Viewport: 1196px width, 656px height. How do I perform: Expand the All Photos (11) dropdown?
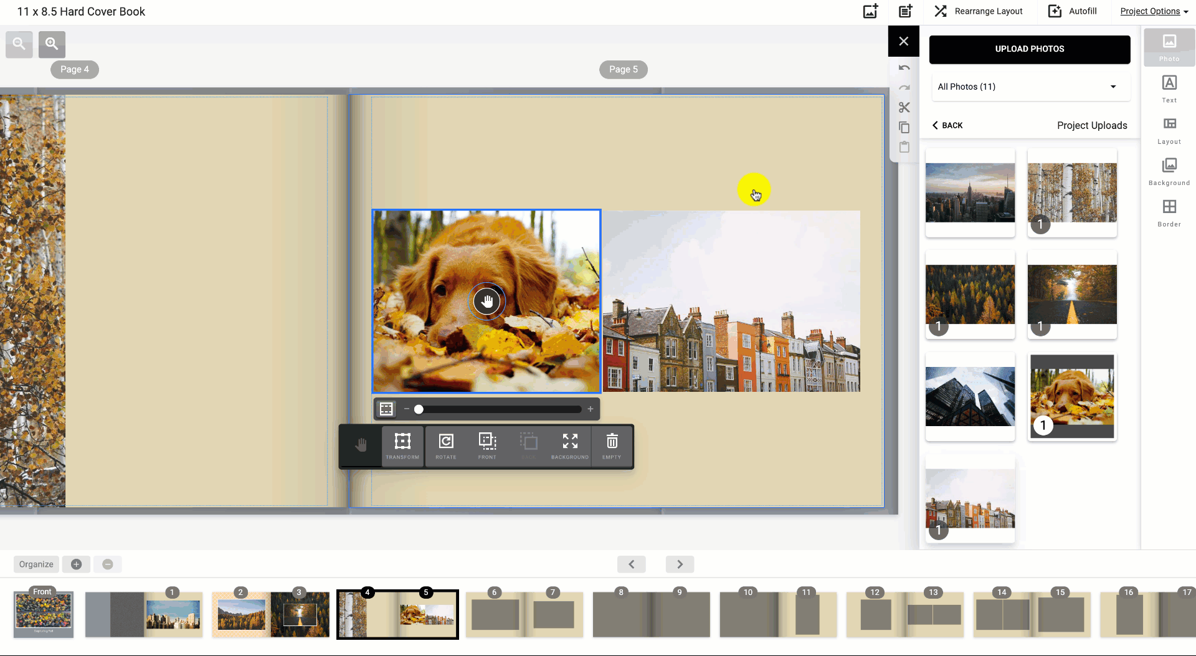1030,87
